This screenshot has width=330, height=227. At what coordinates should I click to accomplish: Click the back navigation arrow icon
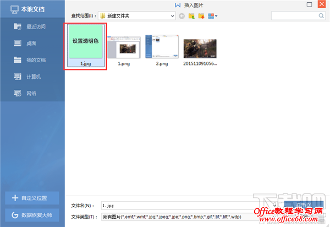click(182, 16)
